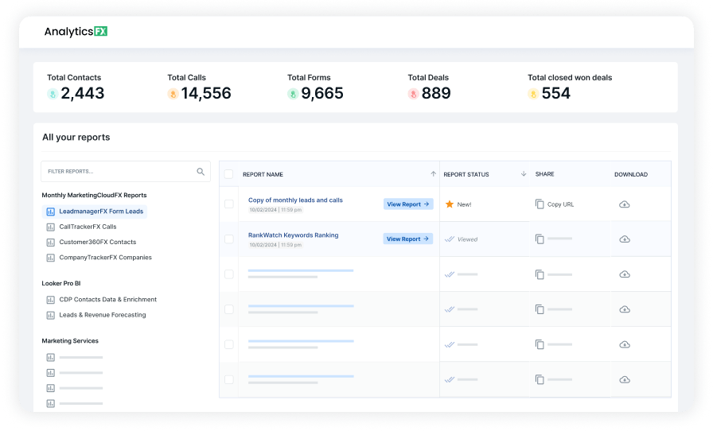Click the double-check icon beside Viewed status
Viewport: 713px width, 431px height.
[x=450, y=239]
